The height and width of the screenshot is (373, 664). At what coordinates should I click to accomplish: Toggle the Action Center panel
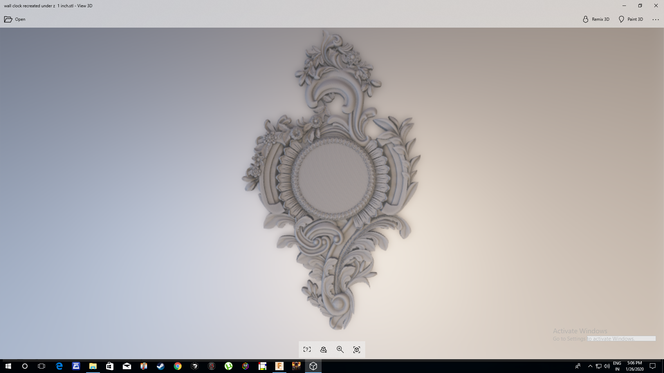[653, 366]
